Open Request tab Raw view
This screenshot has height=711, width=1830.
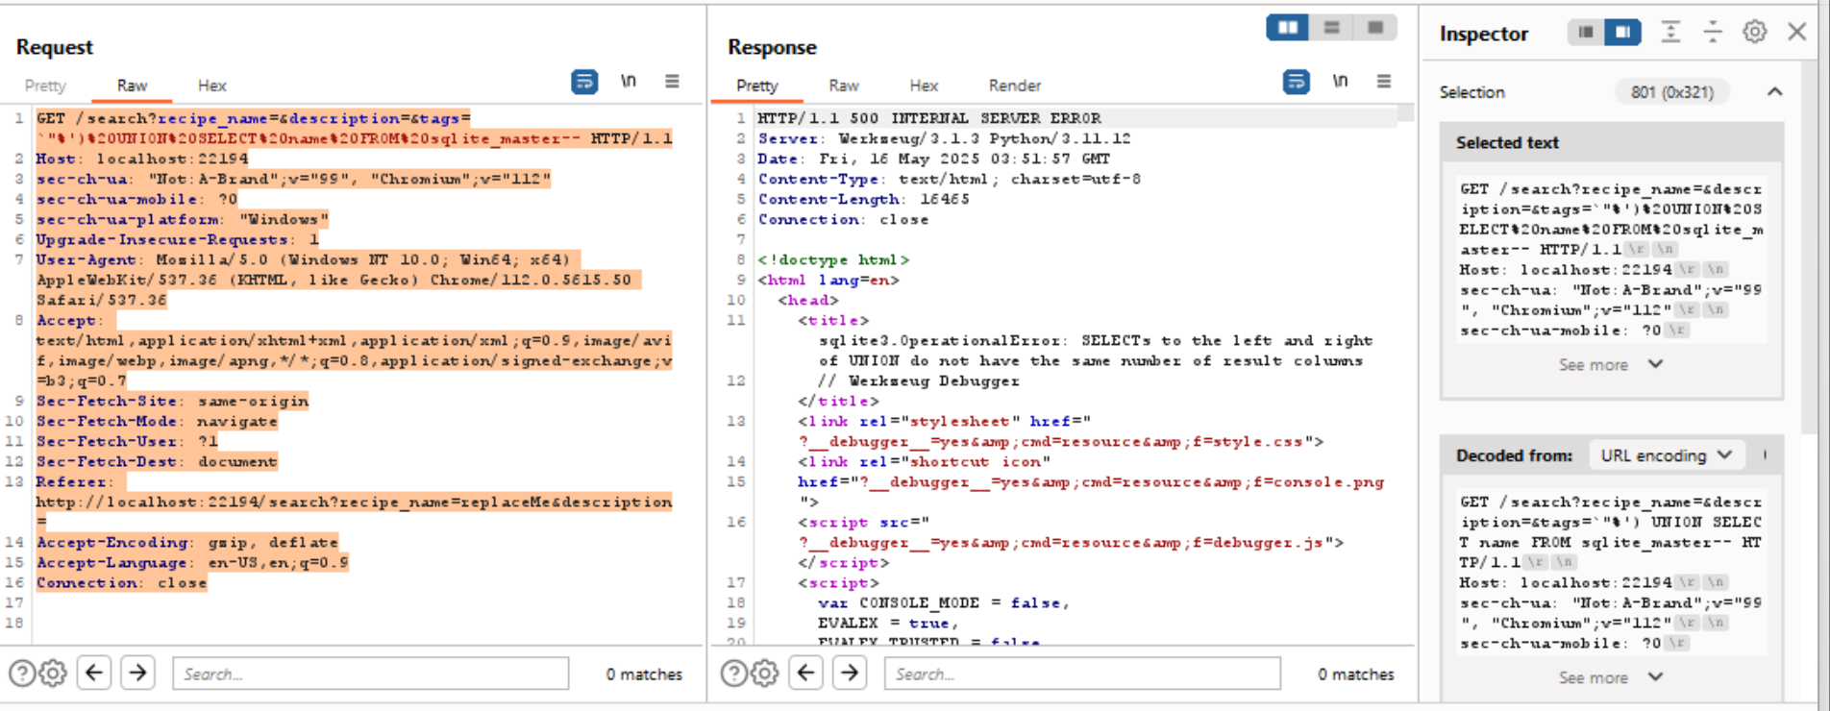tap(132, 86)
